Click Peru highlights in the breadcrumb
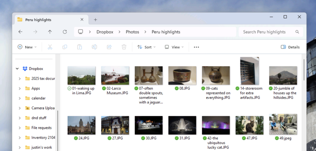The width and height of the screenshot is (316, 151). coord(166,32)
